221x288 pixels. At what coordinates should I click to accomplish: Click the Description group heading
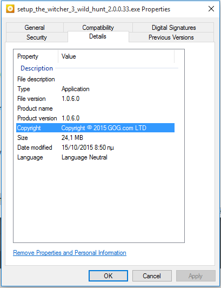(x=37, y=68)
